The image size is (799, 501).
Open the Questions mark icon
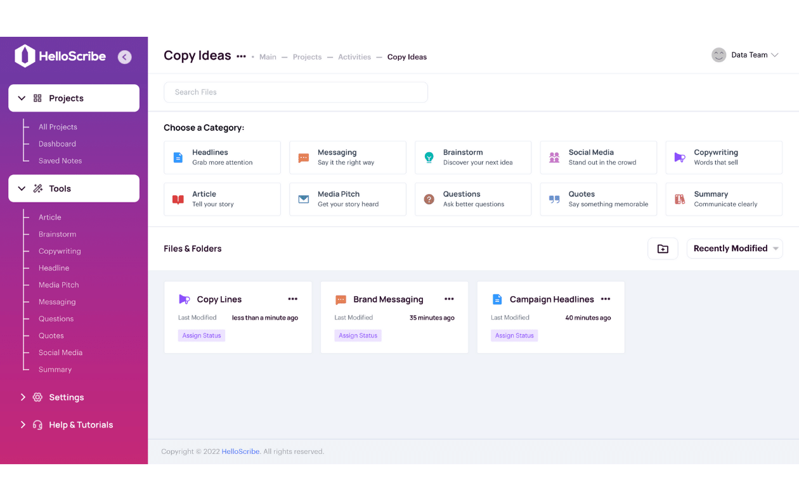429,198
